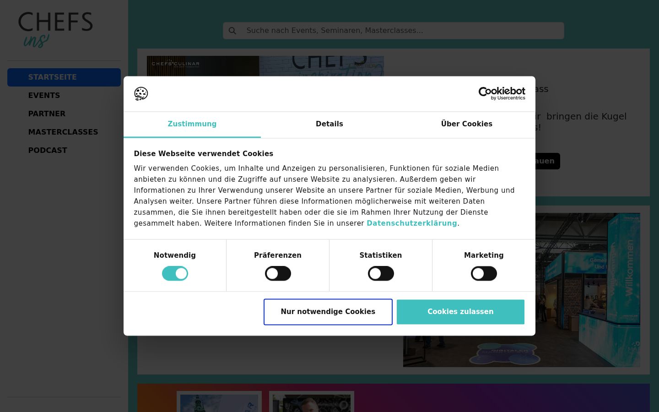Screen dimensions: 659x412
Task: Switch to the Details tab
Action: click(x=329, y=124)
